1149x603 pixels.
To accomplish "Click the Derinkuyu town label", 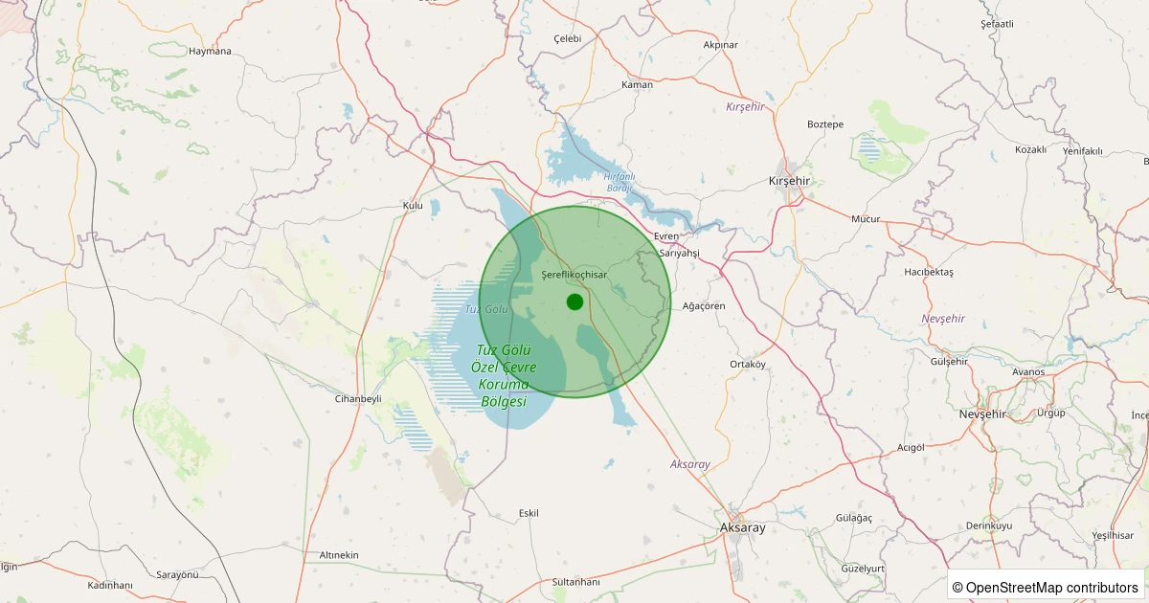I will point(988,525).
